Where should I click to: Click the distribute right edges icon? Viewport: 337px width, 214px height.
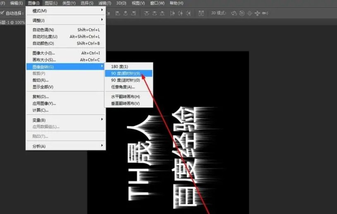188,13
